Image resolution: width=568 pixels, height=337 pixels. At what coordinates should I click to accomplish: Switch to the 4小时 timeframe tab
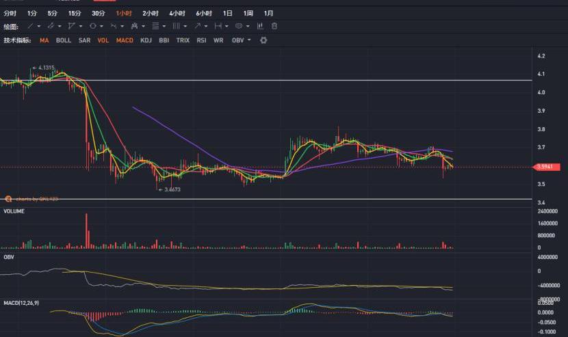click(176, 13)
